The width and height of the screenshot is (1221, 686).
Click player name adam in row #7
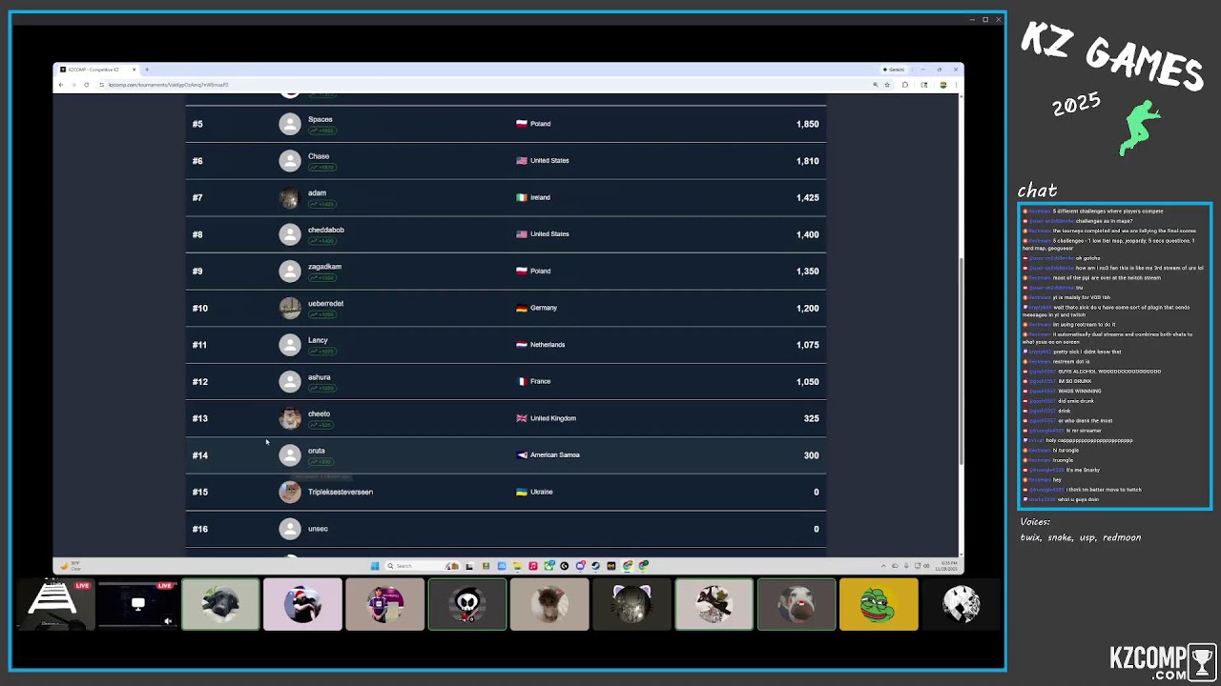[317, 192]
